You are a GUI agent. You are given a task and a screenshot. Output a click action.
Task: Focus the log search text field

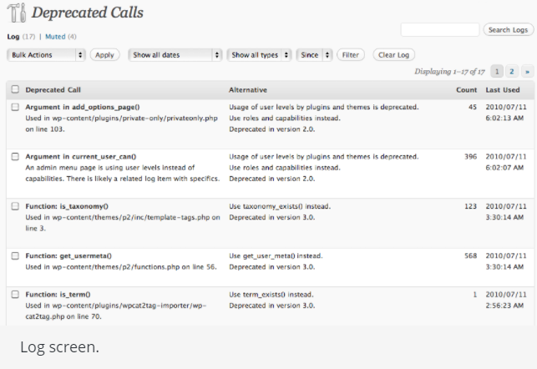click(x=439, y=30)
